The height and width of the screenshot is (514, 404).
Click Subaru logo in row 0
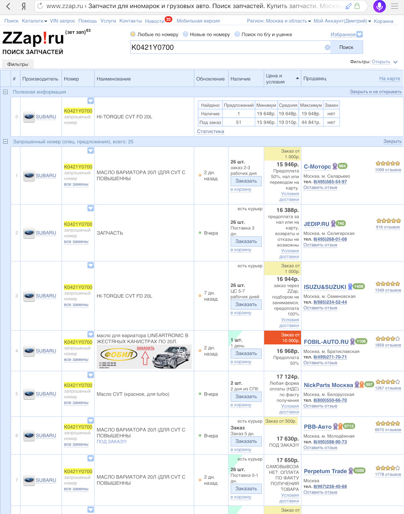click(29, 117)
